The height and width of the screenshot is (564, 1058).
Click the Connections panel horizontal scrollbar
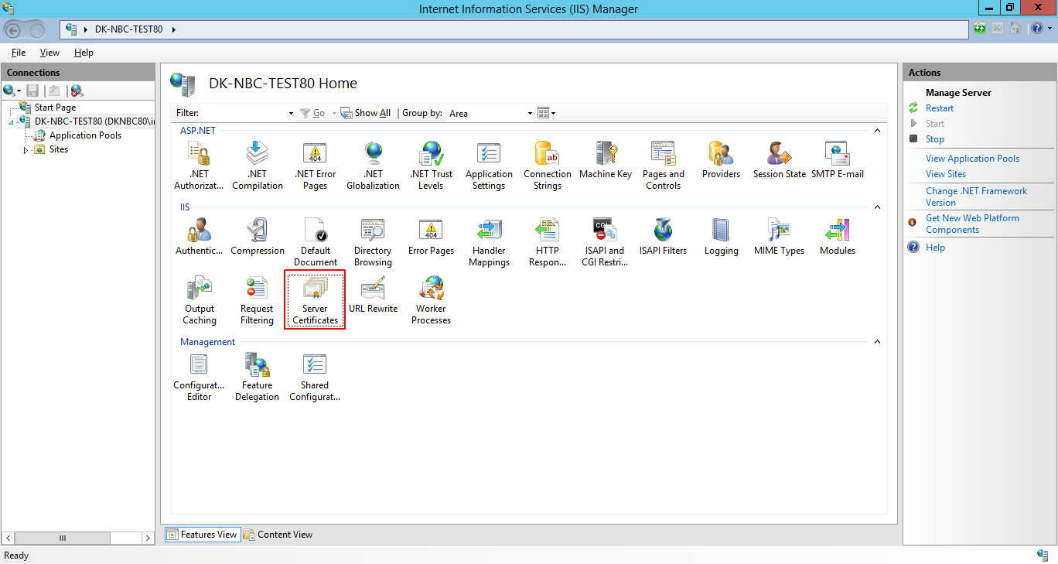[x=62, y=538]
